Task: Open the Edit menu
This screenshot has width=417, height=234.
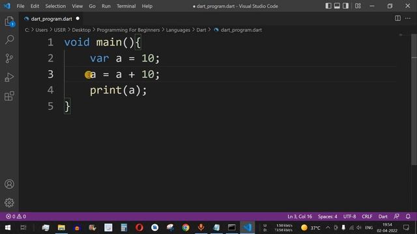Action: click(x=35, y=6)
